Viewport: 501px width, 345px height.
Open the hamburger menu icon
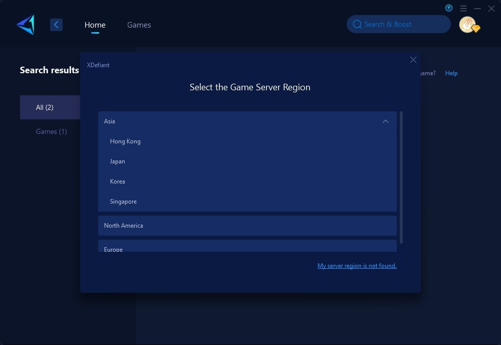click(x=463, y=9)
